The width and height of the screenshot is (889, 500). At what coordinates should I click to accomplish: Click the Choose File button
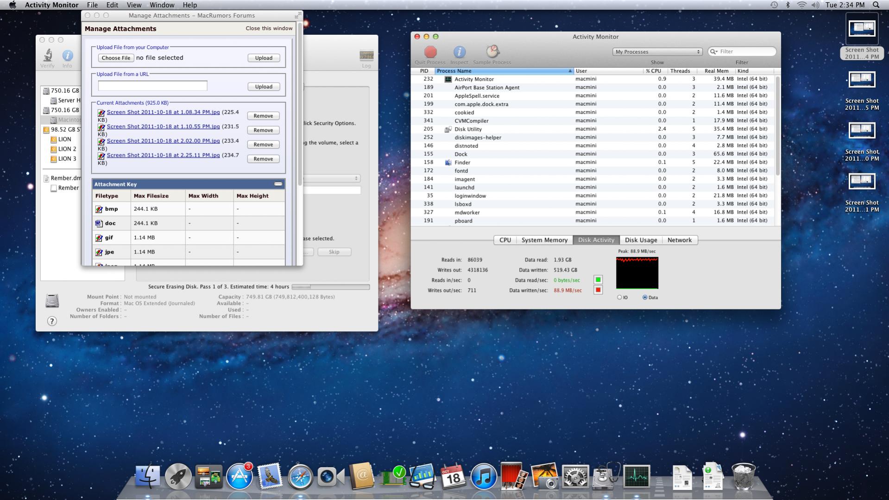click(x=116, y=58)
